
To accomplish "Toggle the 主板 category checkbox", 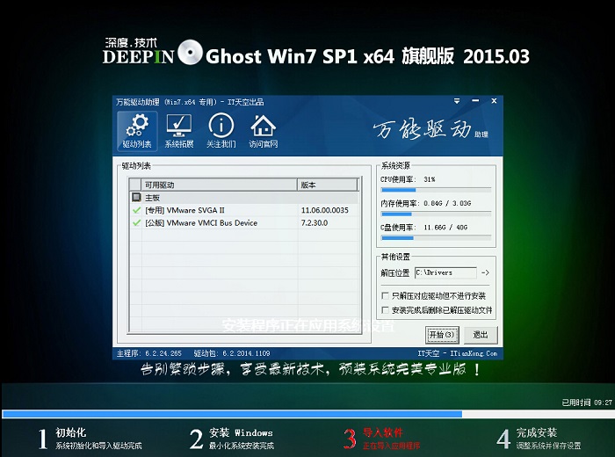I will click(136, 199).
